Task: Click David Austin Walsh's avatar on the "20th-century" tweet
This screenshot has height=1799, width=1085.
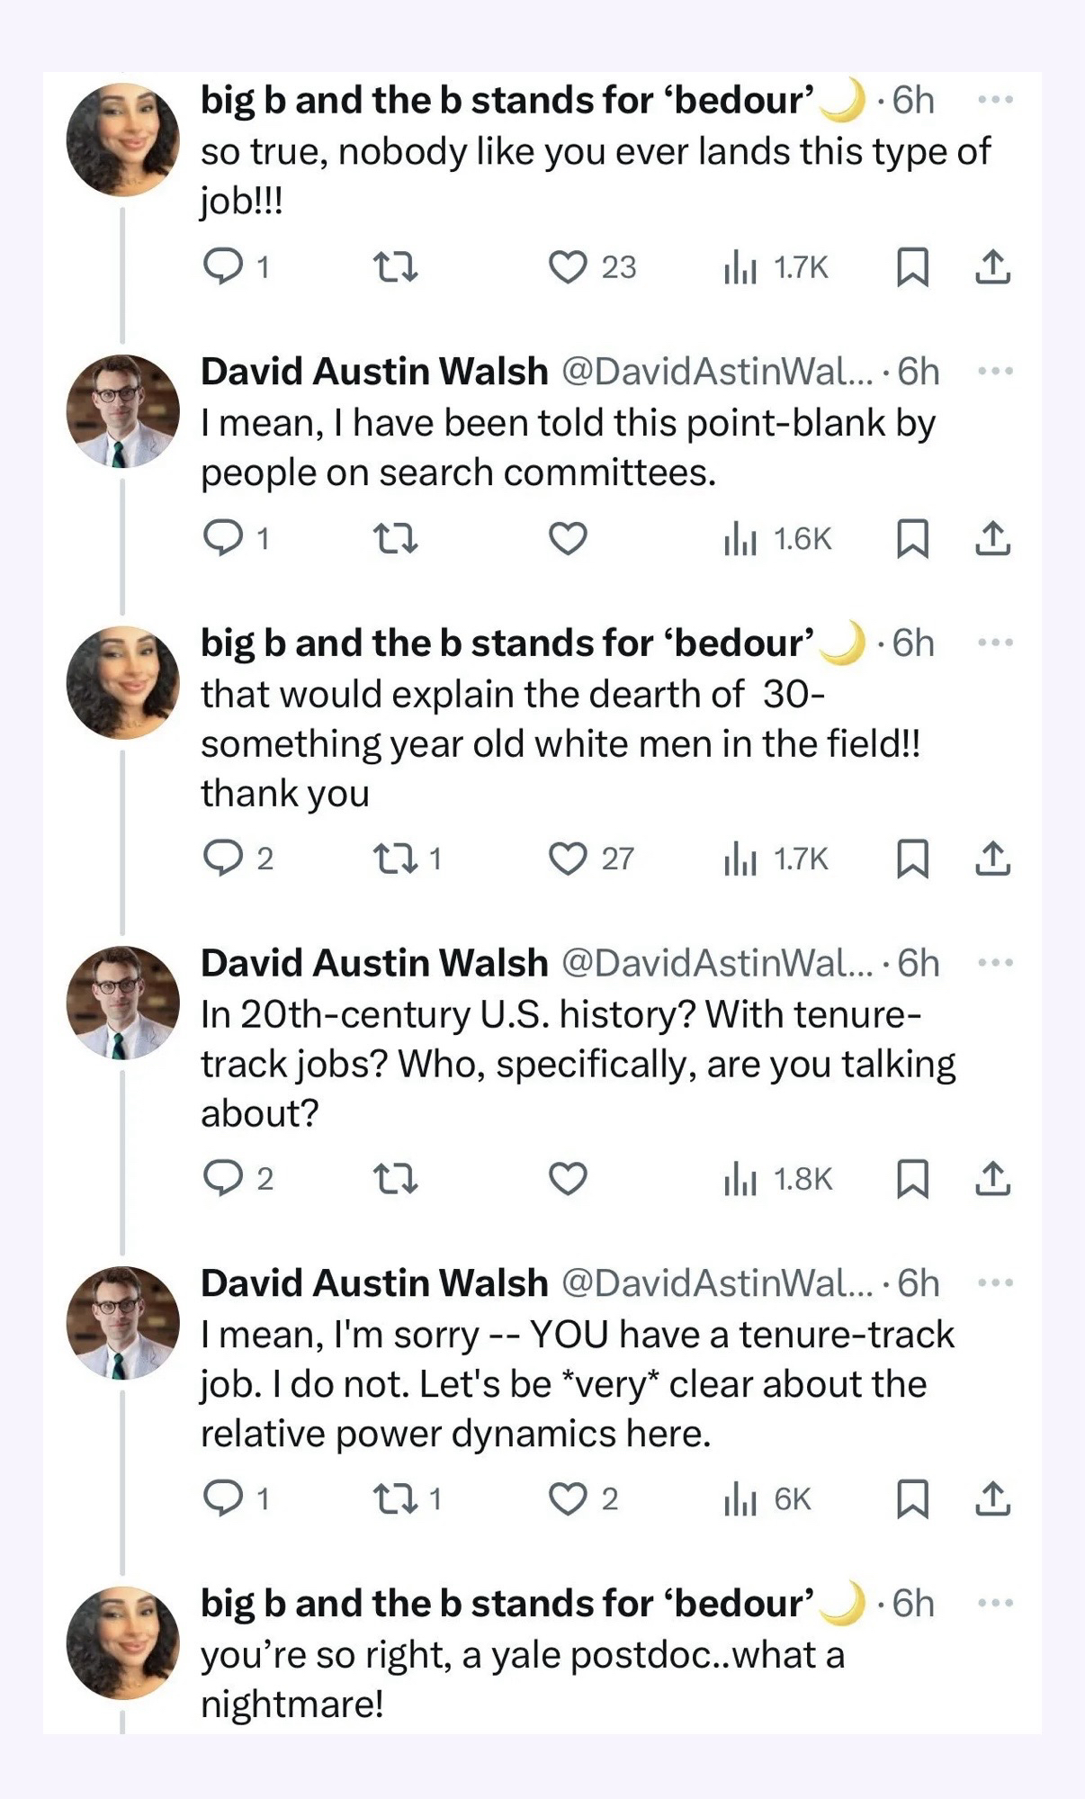Action: coord(123,1002)
